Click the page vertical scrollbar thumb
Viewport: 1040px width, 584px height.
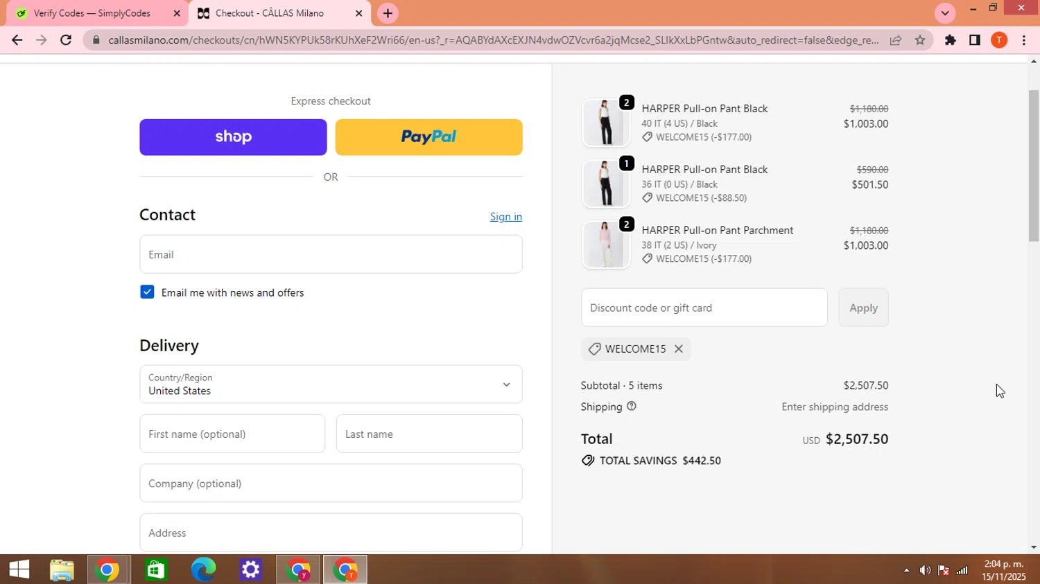tap(1034, 166)
